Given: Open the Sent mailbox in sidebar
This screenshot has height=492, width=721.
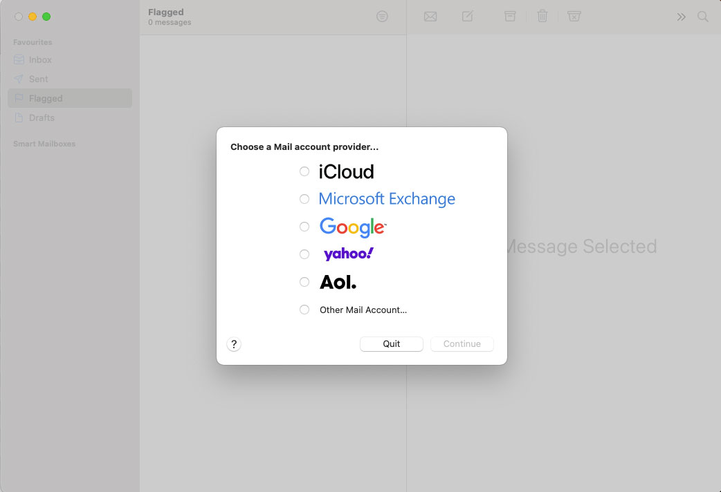Looking at the screenshot, I should (x=70, y=79).
